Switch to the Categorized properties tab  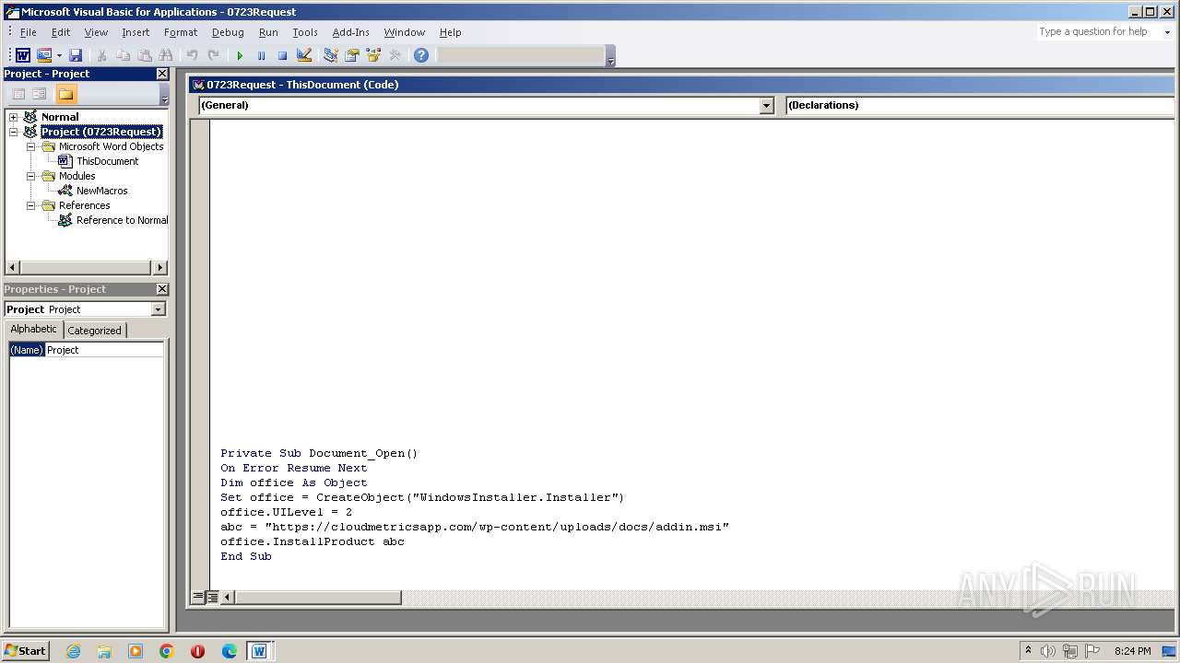(x=94, y=331)
